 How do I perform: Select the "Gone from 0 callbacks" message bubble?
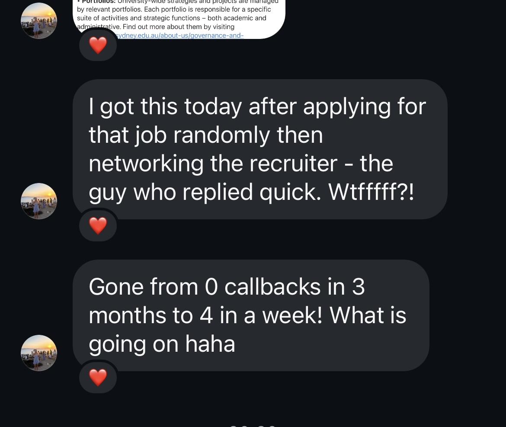(251, 315)
